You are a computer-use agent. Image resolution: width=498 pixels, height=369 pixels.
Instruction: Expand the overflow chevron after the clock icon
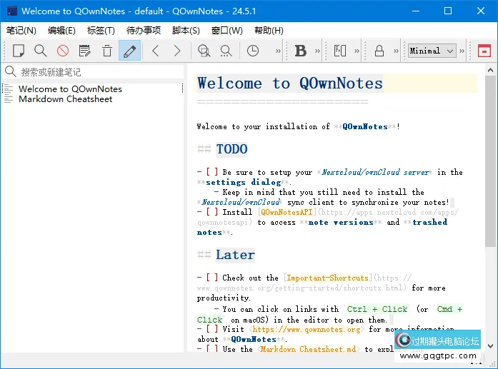(278, 51)
